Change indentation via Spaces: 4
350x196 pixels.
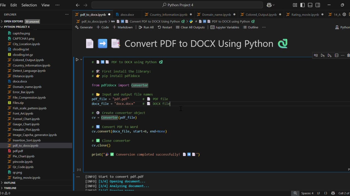pos(307,193)
